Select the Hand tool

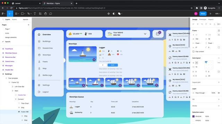pyautogui.click(x=45, y=14)
